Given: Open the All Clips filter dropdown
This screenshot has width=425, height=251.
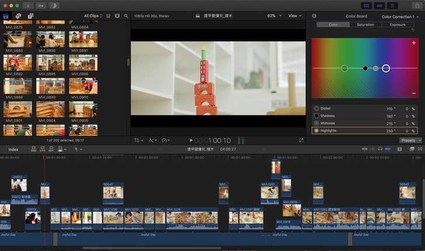Looking at the screenshot, I should pos(93,16).
